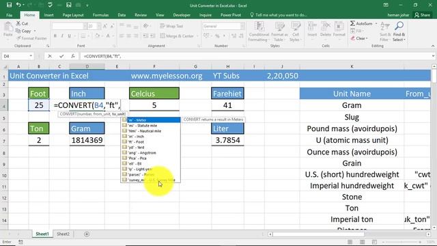The height and width of the screenshot is (246, 437).
Task: Select 'mi' - Statute mile suggestion
Action: point(151,126)
